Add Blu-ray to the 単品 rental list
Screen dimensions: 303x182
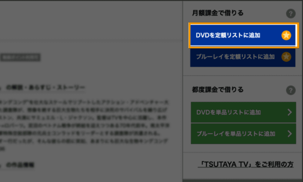236,133
